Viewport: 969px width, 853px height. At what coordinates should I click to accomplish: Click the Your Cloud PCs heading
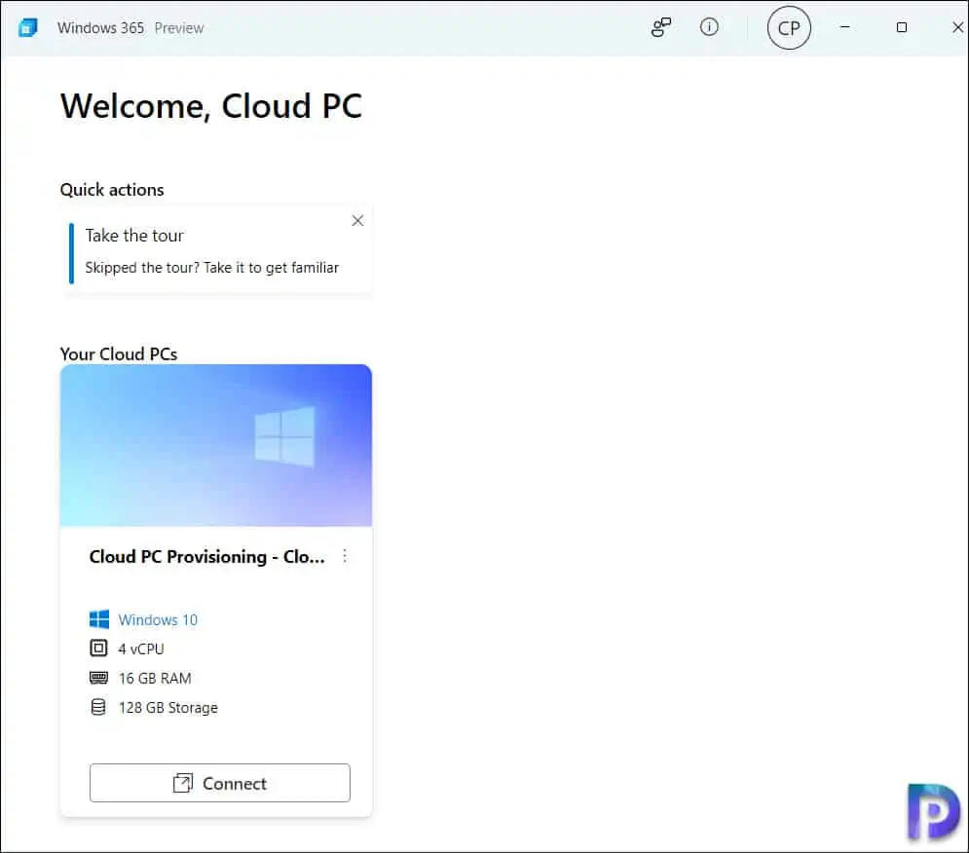click(119, 354)
